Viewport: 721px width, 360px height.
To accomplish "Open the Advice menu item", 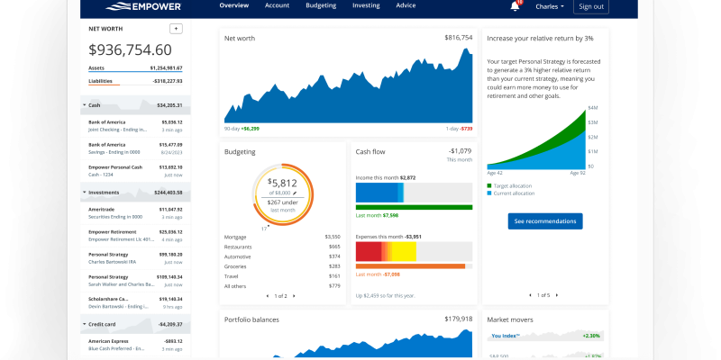I will (406, 5).
